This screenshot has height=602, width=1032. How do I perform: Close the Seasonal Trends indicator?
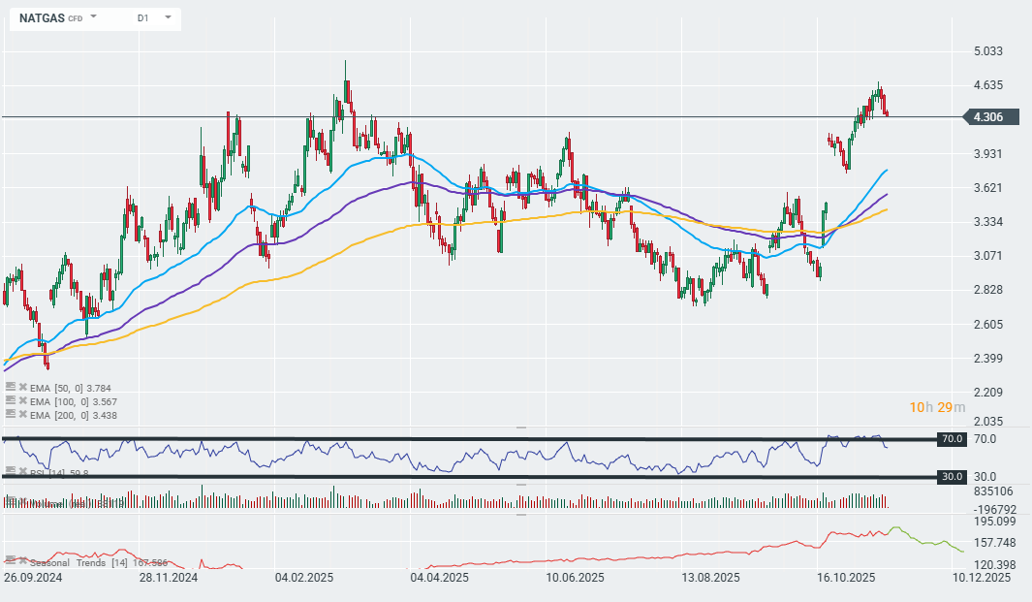click(22, 560)
